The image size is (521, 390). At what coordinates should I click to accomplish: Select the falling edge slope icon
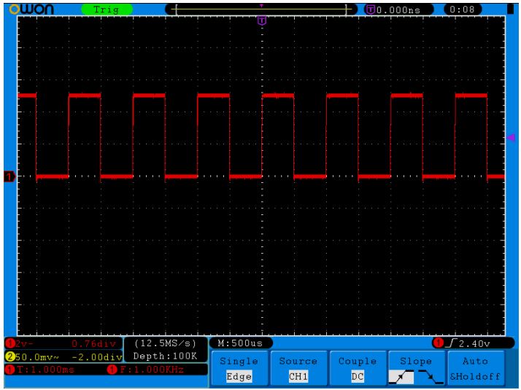pos(431,377)
